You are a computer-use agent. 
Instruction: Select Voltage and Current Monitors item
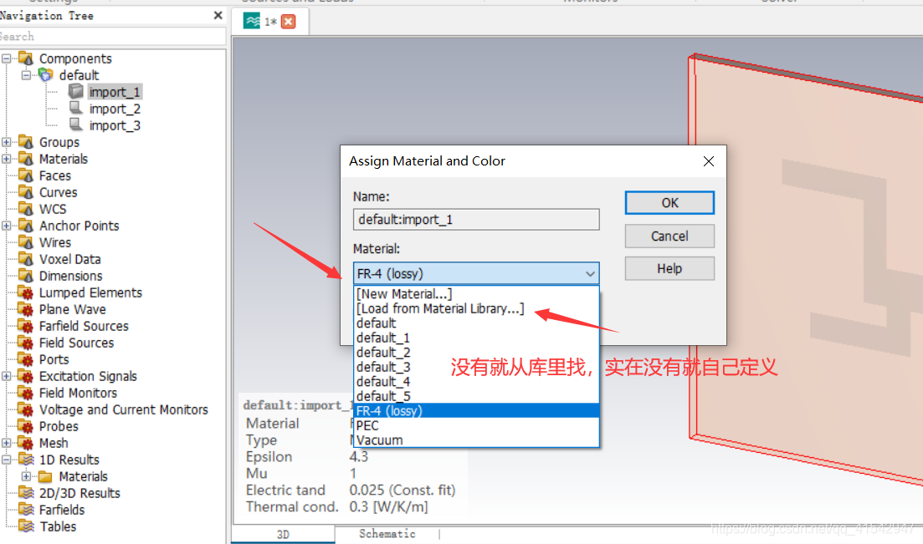click(124, 409)
